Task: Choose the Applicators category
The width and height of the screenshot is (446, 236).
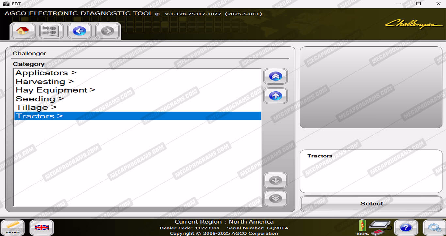Action: pyautogui.click(x=138, y=73)
